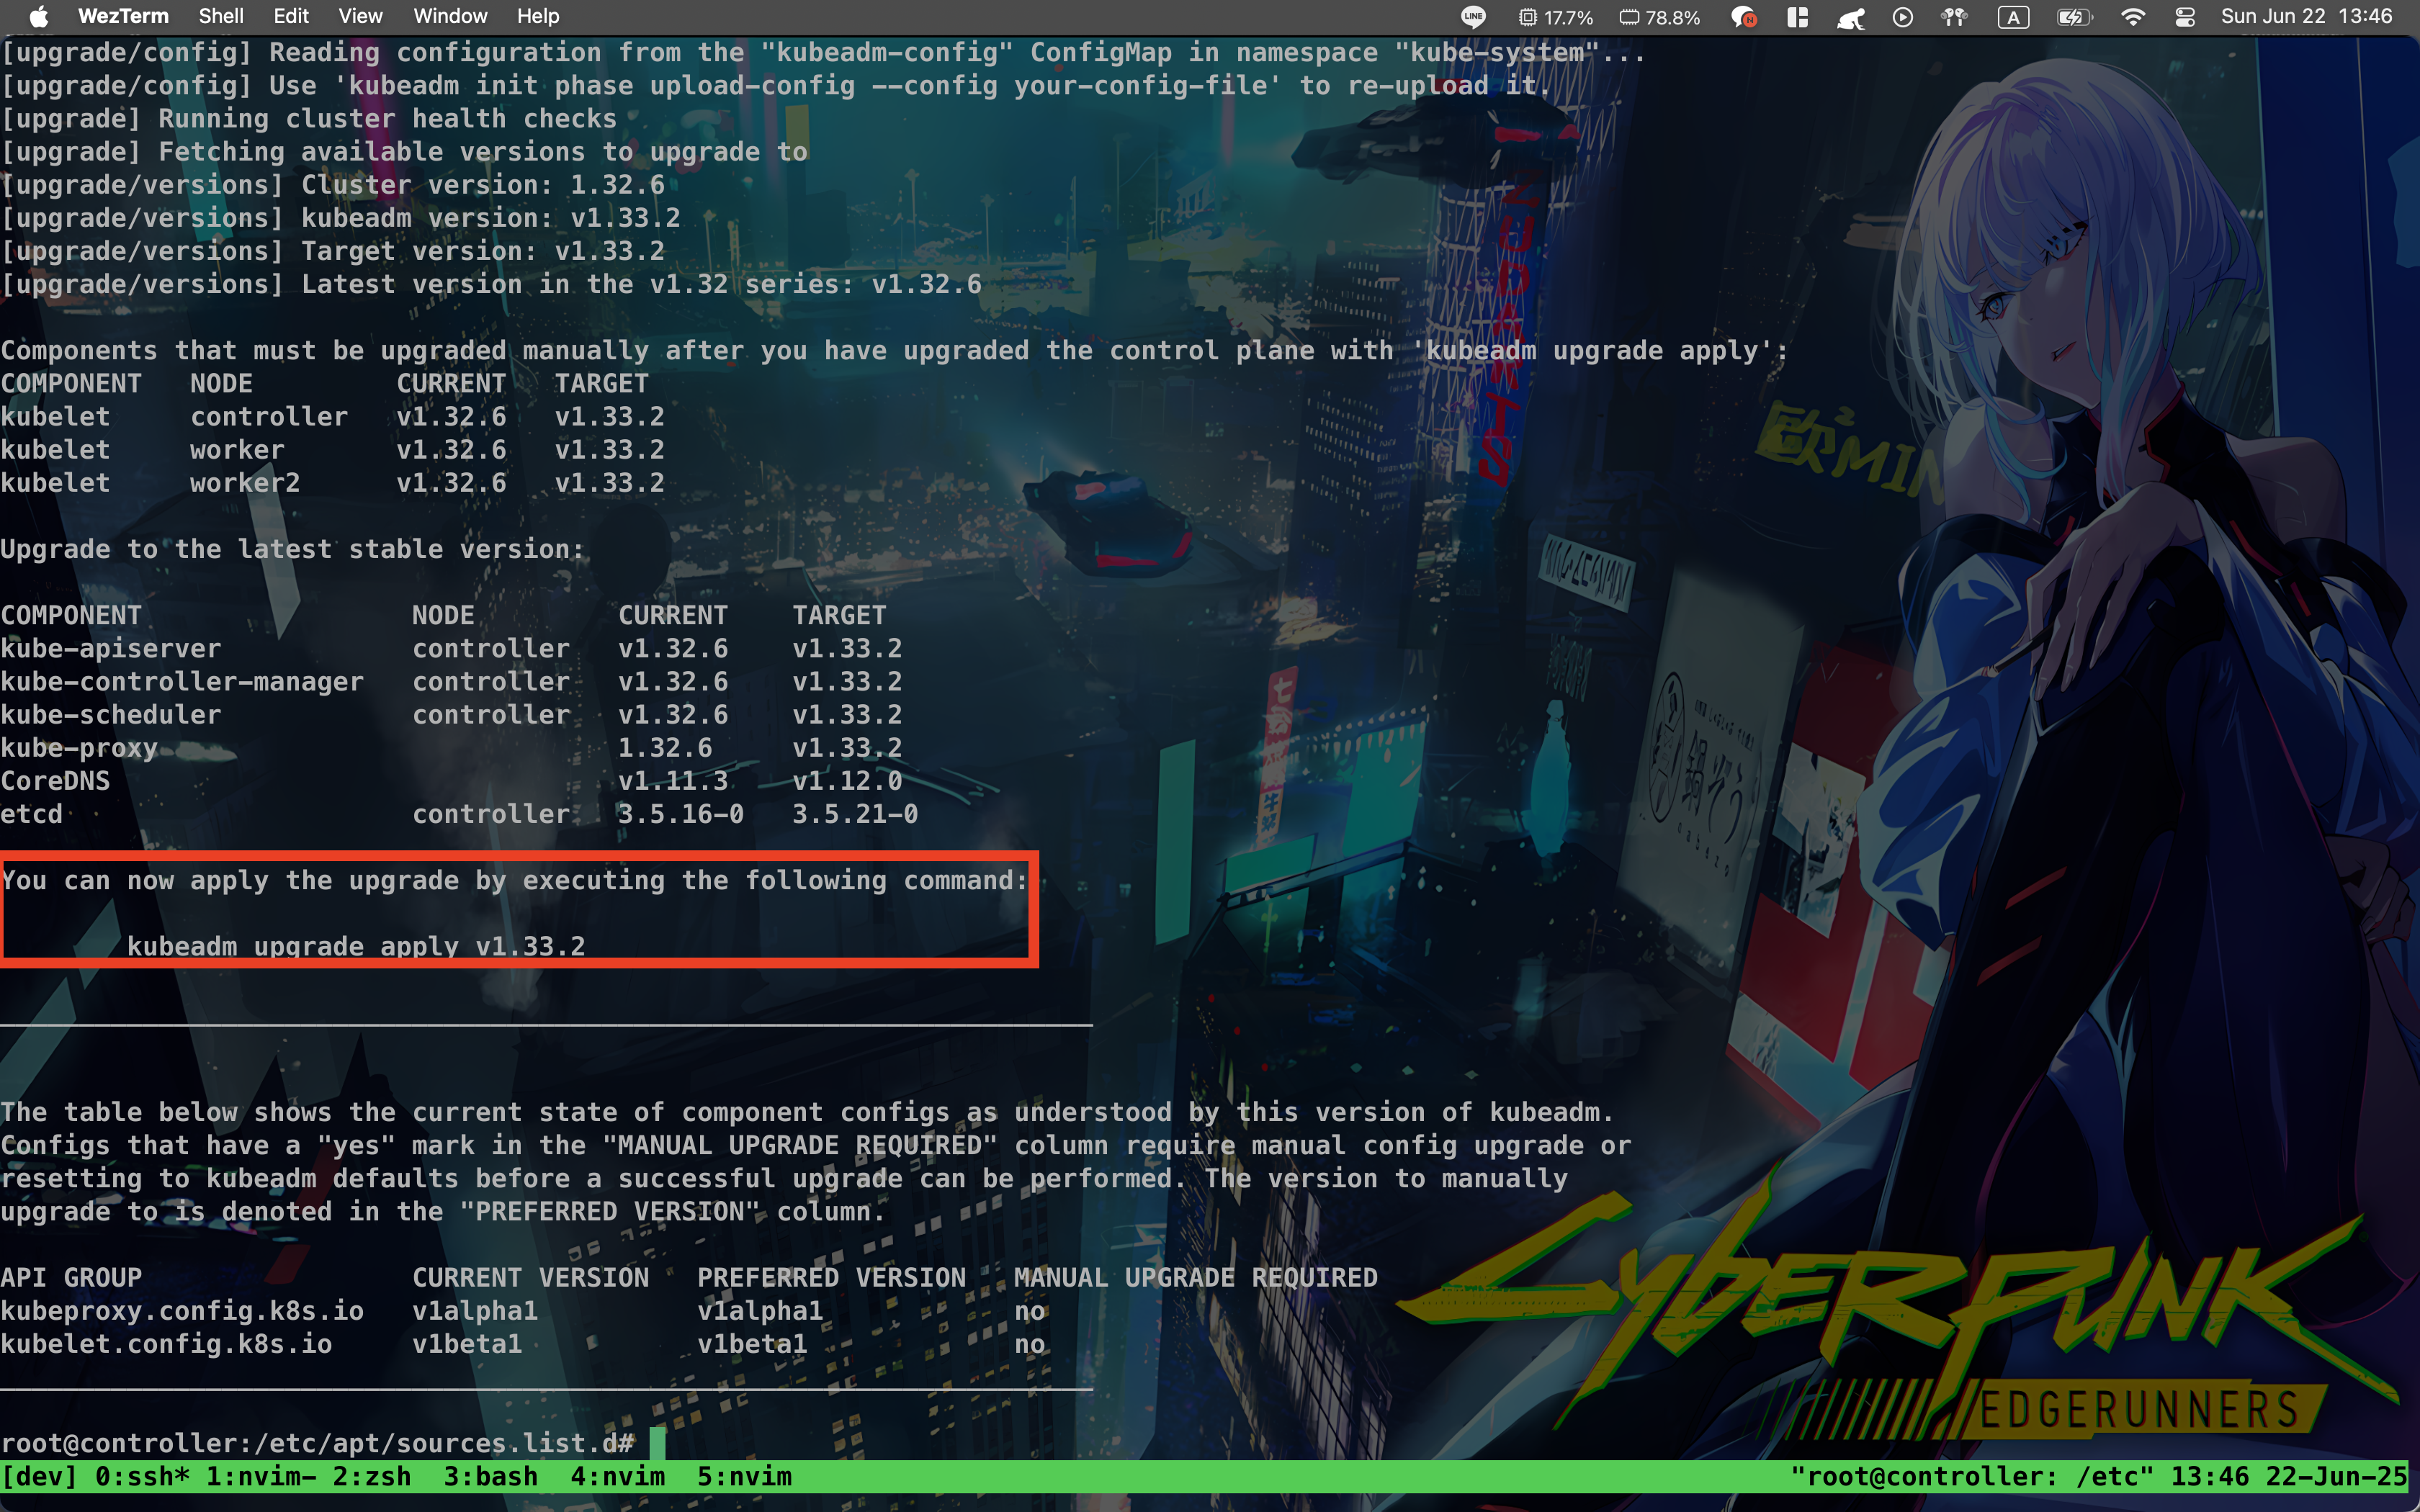Click the 'kubeadm version: v1.33.2' line
2420x1512 pixels.
point(341,217)
